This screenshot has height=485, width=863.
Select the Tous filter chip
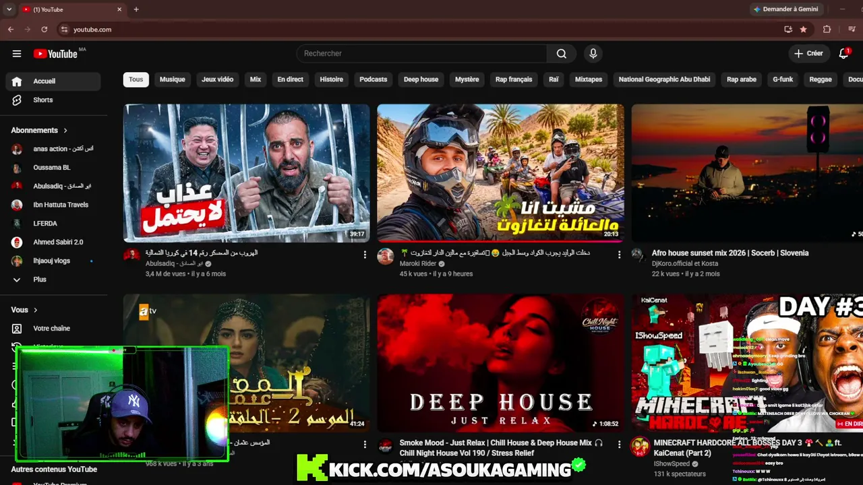point(136,79)
